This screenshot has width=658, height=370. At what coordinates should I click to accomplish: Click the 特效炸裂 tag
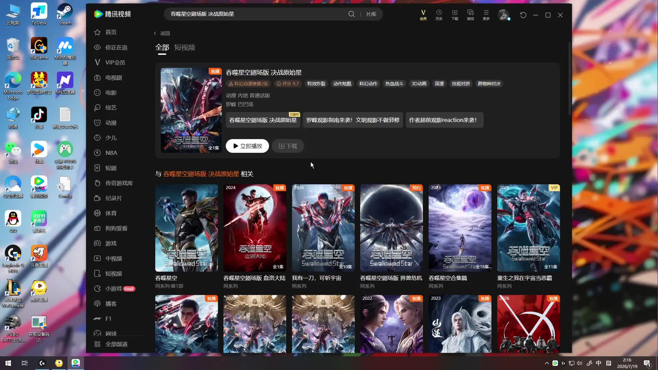point(316,84)
